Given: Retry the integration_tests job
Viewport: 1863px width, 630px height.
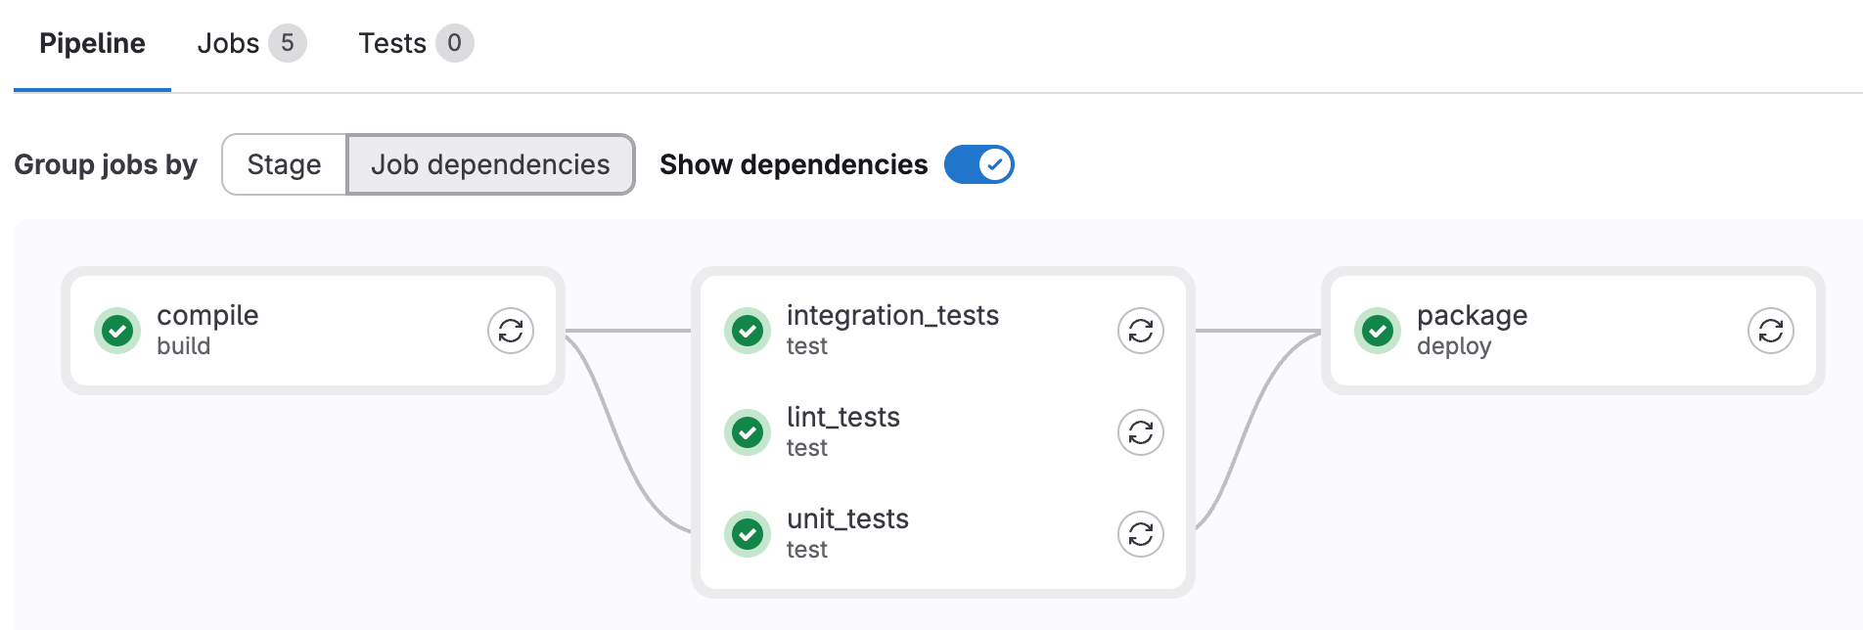Looking at the screenshot, I should (x=1140, y=332).
